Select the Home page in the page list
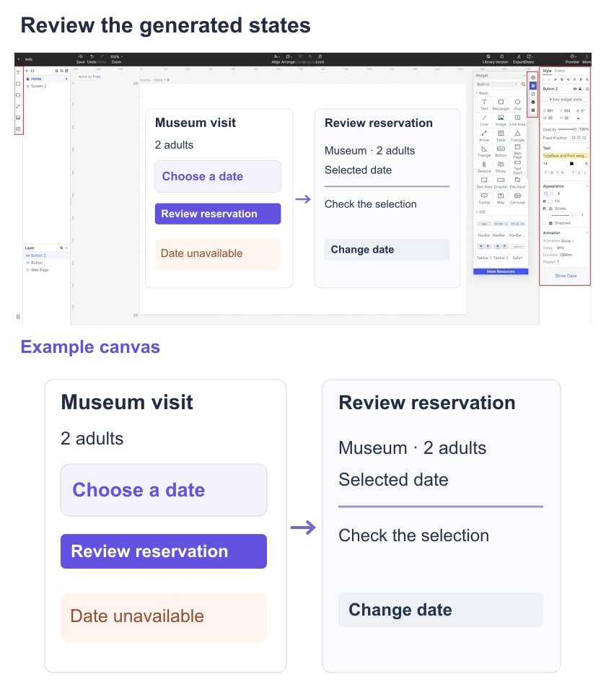 47,79
